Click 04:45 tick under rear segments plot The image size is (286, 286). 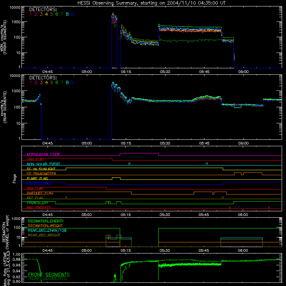tap(48, 143)
